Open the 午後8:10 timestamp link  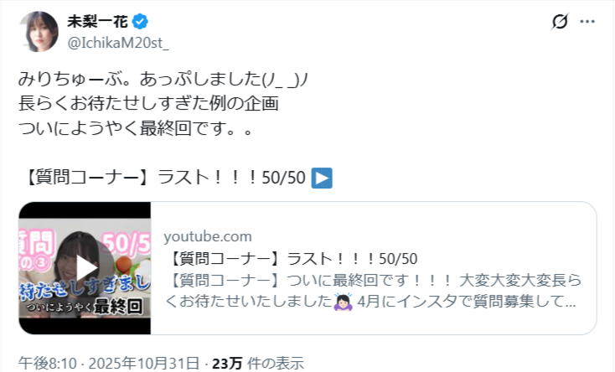(47, 363)
